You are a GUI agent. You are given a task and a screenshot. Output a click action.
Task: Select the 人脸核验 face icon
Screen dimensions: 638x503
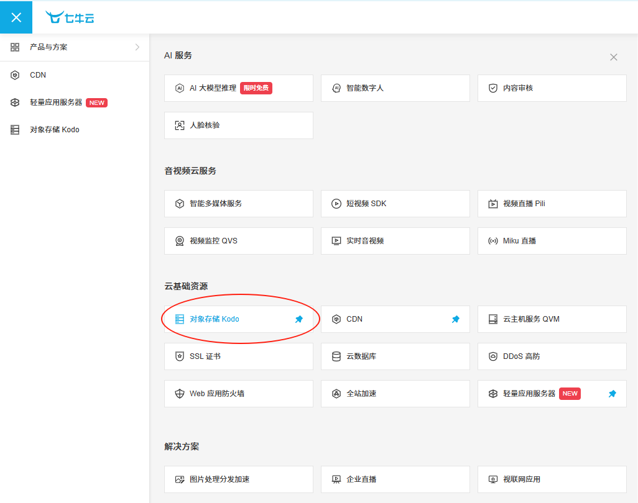[180, 125]
